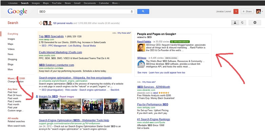Select Past 24 hours time filter
The width and height of the screenshot is (265, 131).
click(x=15, y=95)
